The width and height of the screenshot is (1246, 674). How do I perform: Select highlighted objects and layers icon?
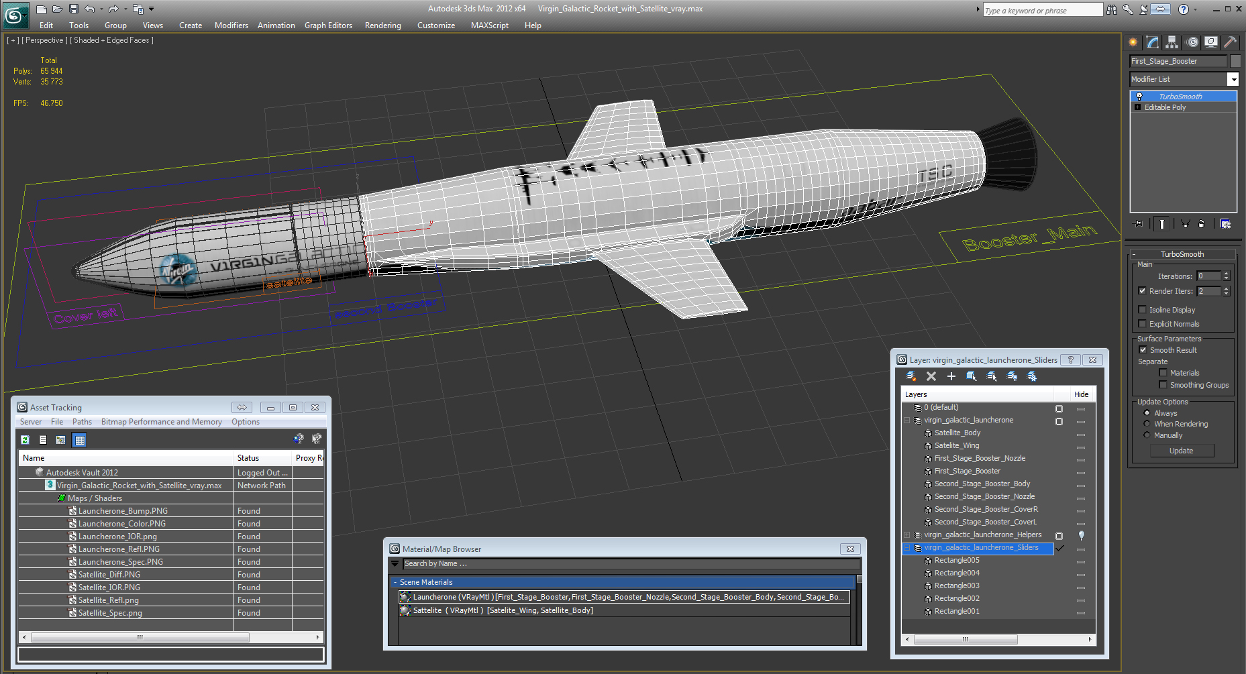pyautogui.click(x=972, y=376)
